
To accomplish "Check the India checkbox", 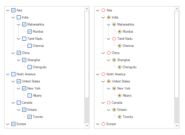I will (19, 17).
